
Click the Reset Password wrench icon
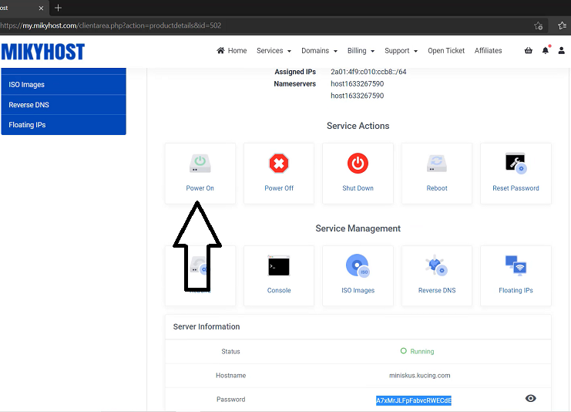coord(516,164)
